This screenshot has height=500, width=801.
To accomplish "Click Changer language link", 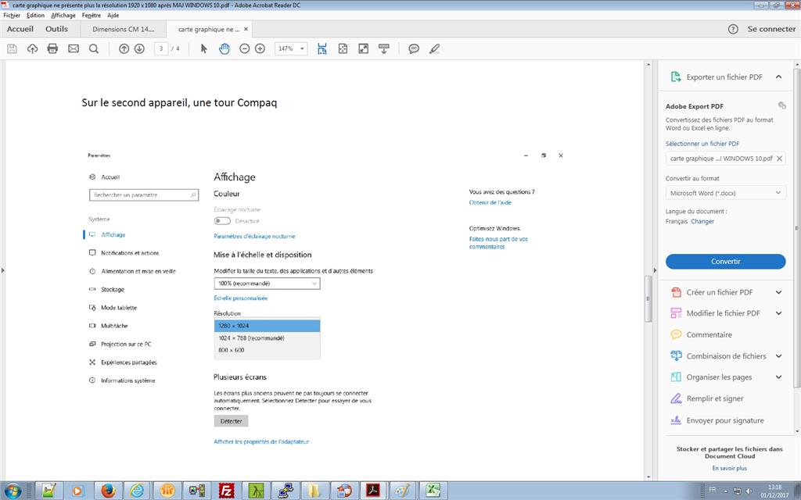I will [x=702, y=221].
